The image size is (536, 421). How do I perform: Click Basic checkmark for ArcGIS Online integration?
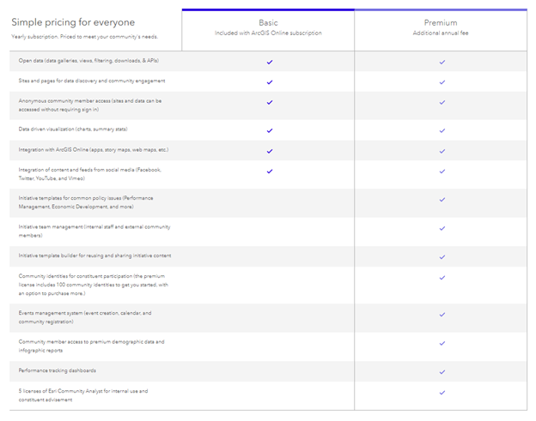coord(270,151)
